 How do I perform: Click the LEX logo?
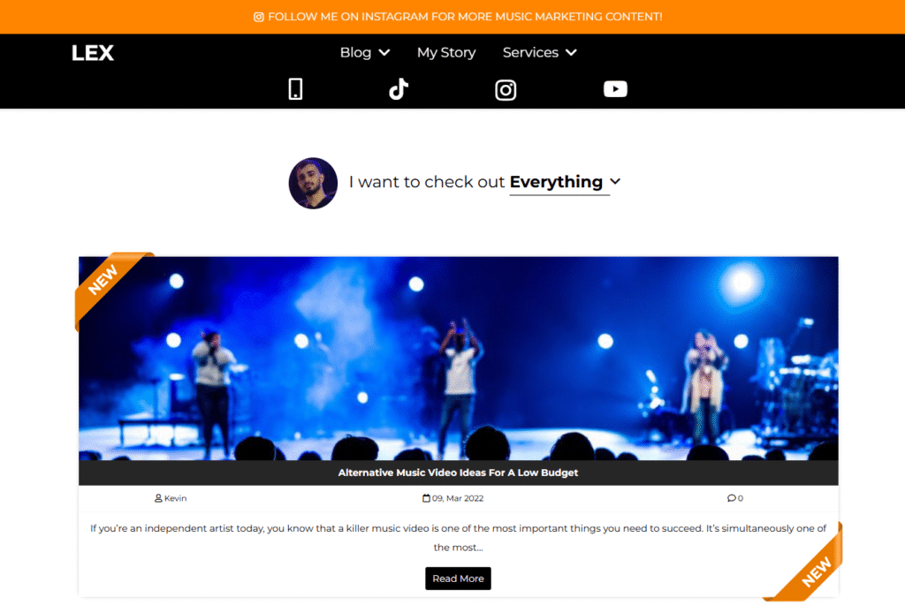click(92, 53)
